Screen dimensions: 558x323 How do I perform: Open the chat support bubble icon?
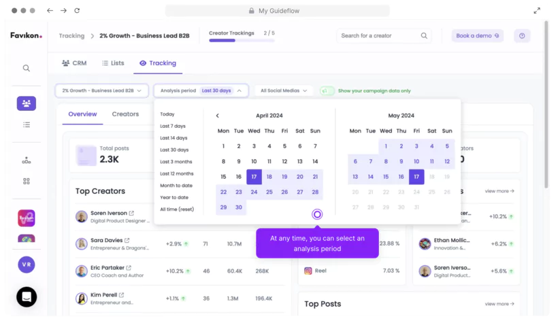(27, 296)
